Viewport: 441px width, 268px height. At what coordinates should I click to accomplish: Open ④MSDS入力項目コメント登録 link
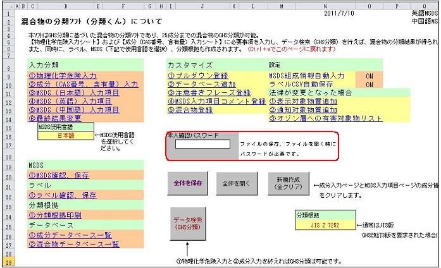click(216, 101)
